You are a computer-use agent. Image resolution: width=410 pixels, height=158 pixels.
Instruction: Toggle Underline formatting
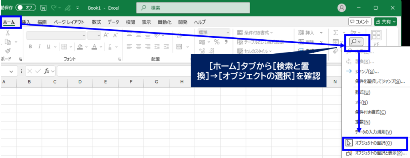(x=48, y=47)
